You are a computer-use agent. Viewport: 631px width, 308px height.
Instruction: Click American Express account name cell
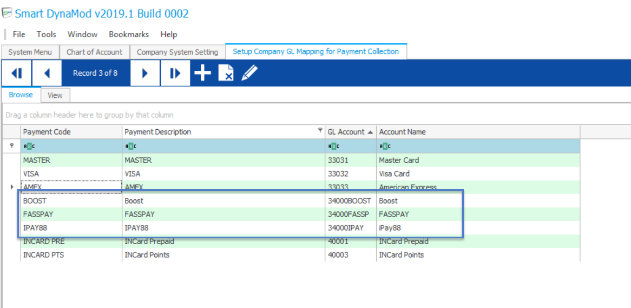click(x=478, y=187)
